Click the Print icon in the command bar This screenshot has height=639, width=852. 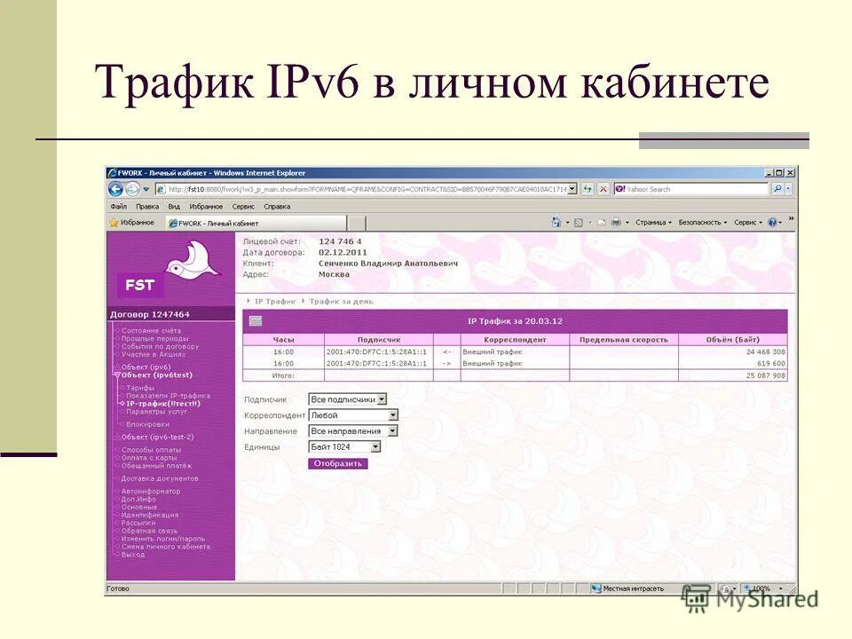[615, 221]
